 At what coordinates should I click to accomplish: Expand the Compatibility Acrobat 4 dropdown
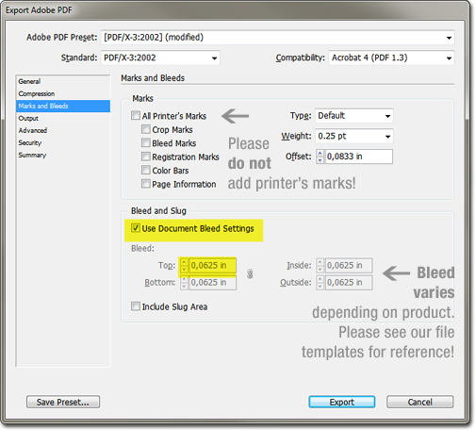pos(391,58)
